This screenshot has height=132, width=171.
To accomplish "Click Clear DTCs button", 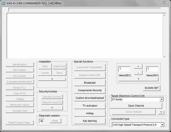I will click(20, 93).
